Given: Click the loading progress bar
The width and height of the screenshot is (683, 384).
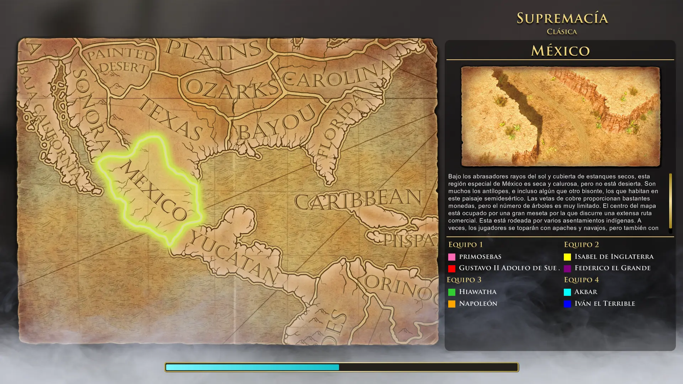Looking at the screenshot, I should [x=341, y=367].
